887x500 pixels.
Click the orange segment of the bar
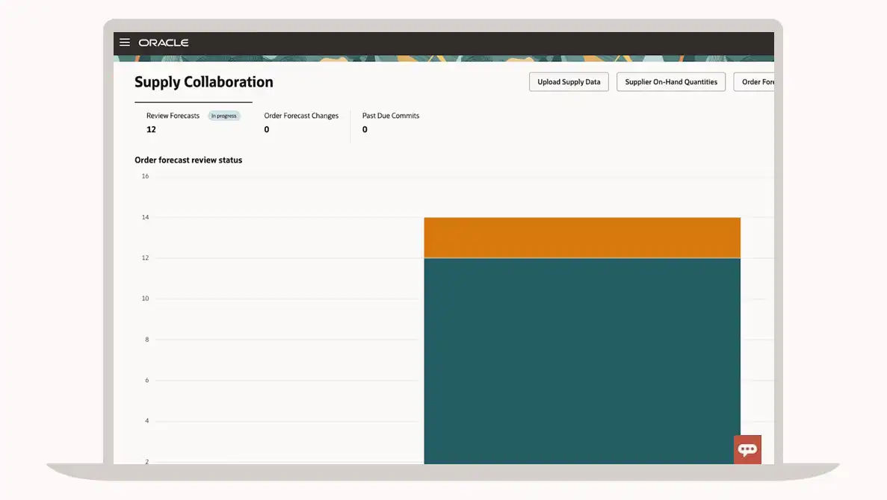(x=581, y=237)
